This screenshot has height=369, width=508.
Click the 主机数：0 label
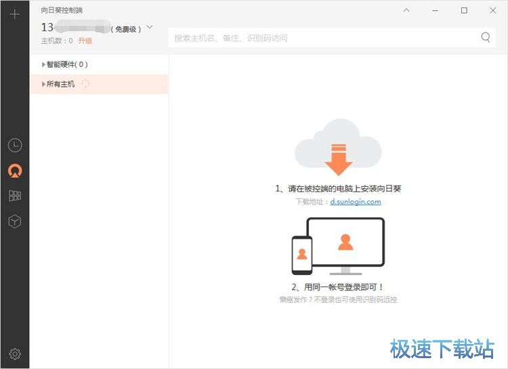point(57,41)
